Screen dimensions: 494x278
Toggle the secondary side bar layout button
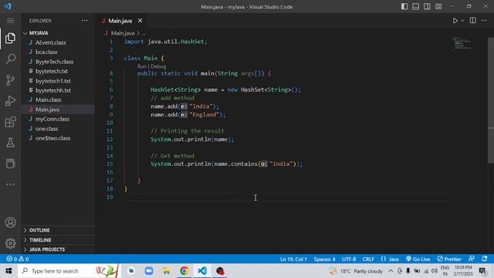click(x=427, y=7)
